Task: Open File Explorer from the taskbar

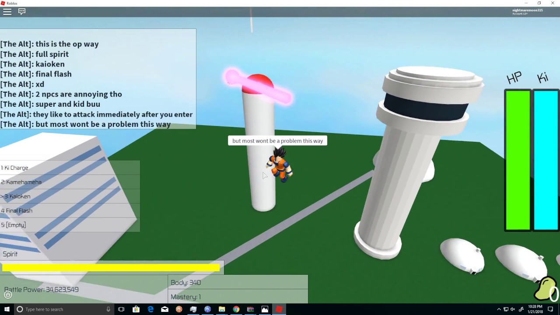Action: pos(222,309)
